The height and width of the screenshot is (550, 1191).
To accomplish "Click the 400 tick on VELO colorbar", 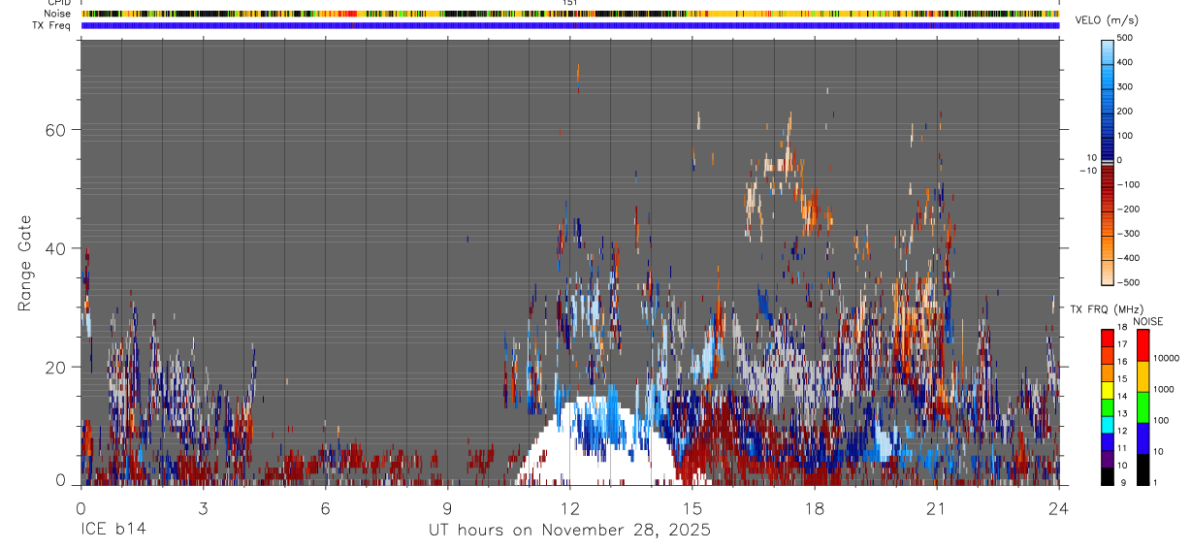I will point(1125,63).
